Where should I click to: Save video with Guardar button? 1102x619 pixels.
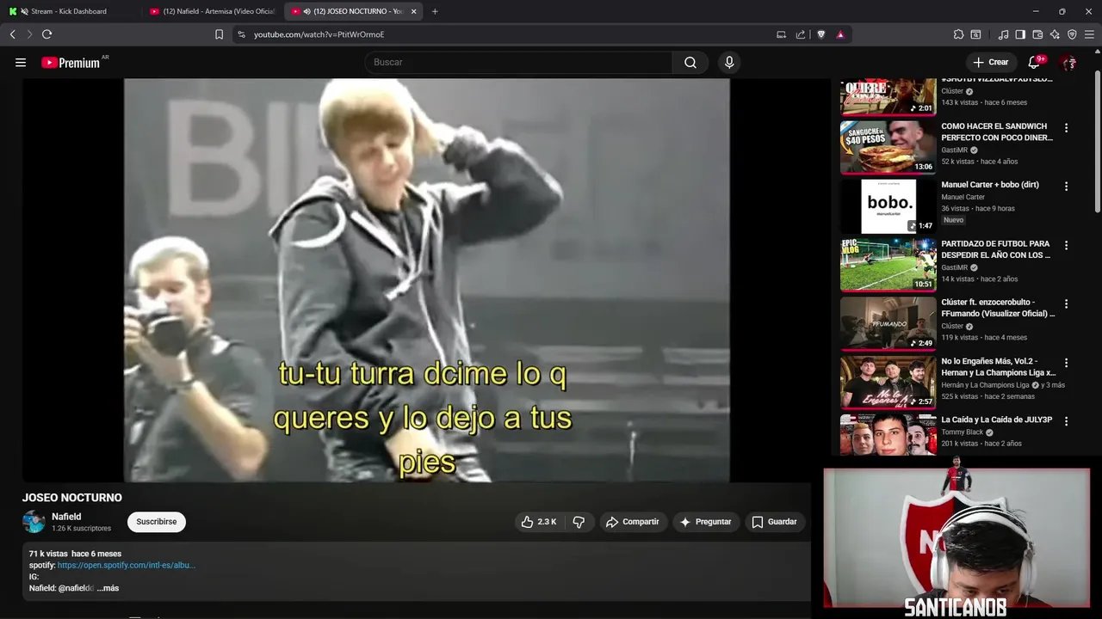point(774,522)
